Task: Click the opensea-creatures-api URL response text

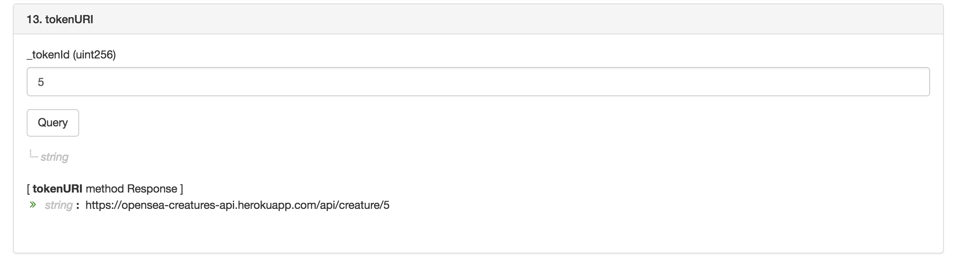Action: 237,205
